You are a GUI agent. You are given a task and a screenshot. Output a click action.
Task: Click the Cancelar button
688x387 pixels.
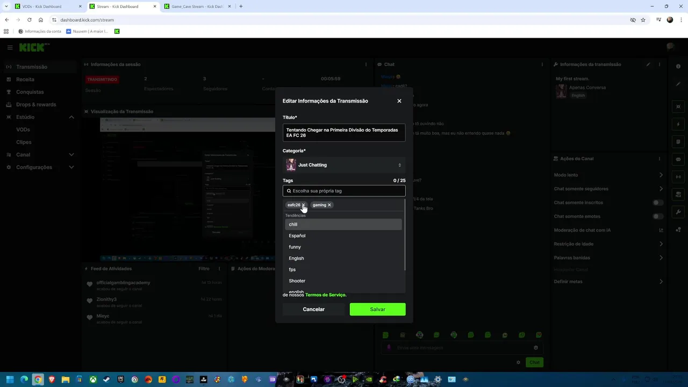pyautogui.click(x=313, y=309)
